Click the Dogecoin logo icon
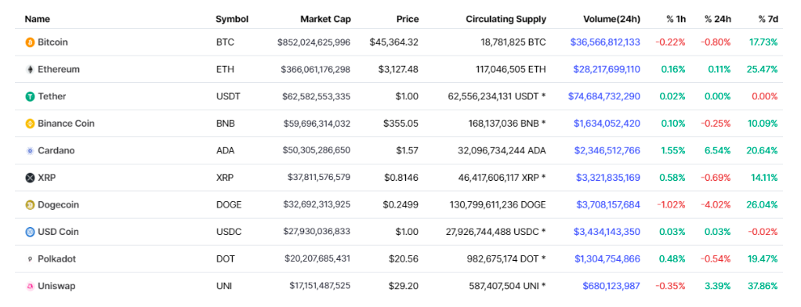The height and width of the screenshot is (307, 801). 30,205
